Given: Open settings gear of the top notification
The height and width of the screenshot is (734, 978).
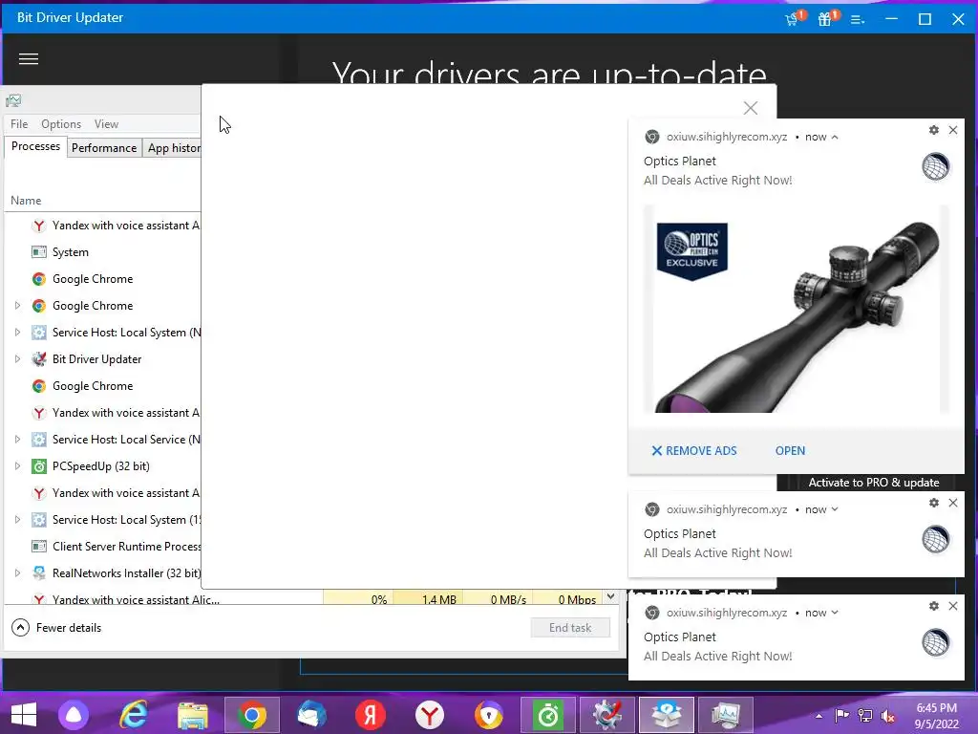Looking at the screenshot, I should [934, 130].
